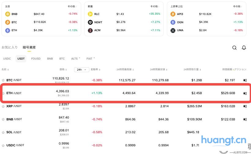Click the BNB coin icon in watchlist

click(8, 14)
